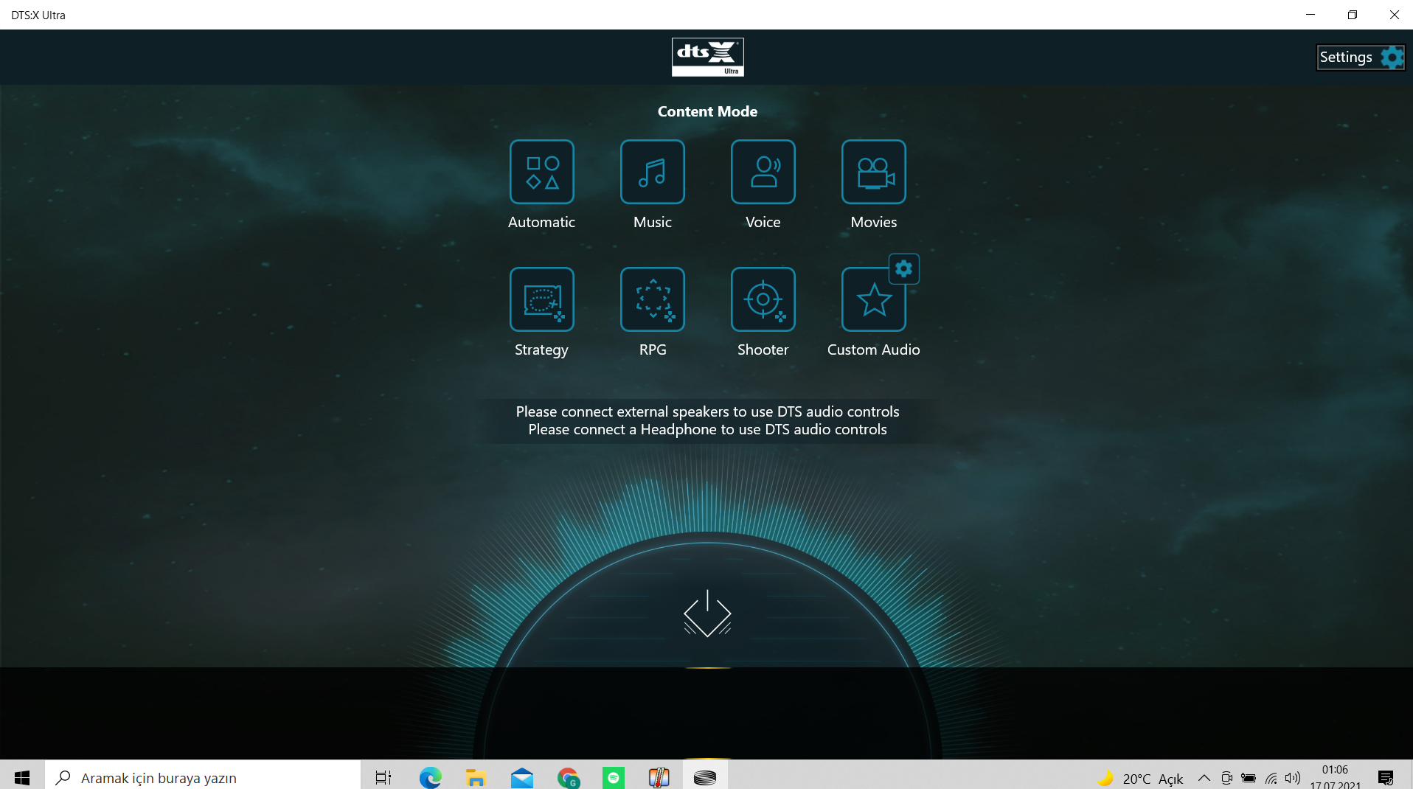Image resolution: width=1413 pixels, height=789 pixels.
Task: Activate the Movies camera icon
Action: point(874,172)
